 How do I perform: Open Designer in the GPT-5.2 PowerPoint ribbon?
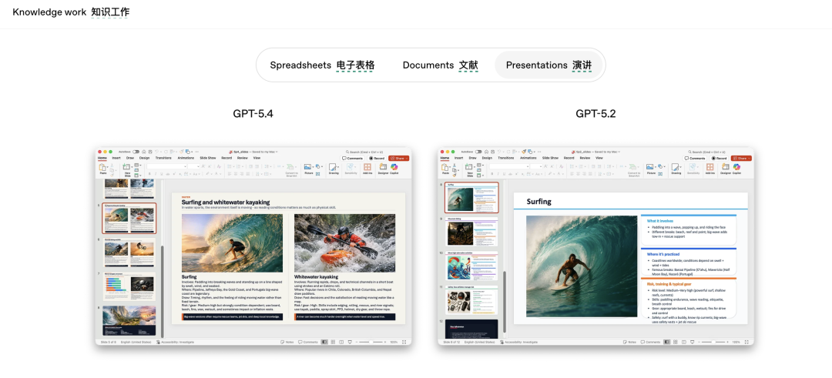[724, 167]
